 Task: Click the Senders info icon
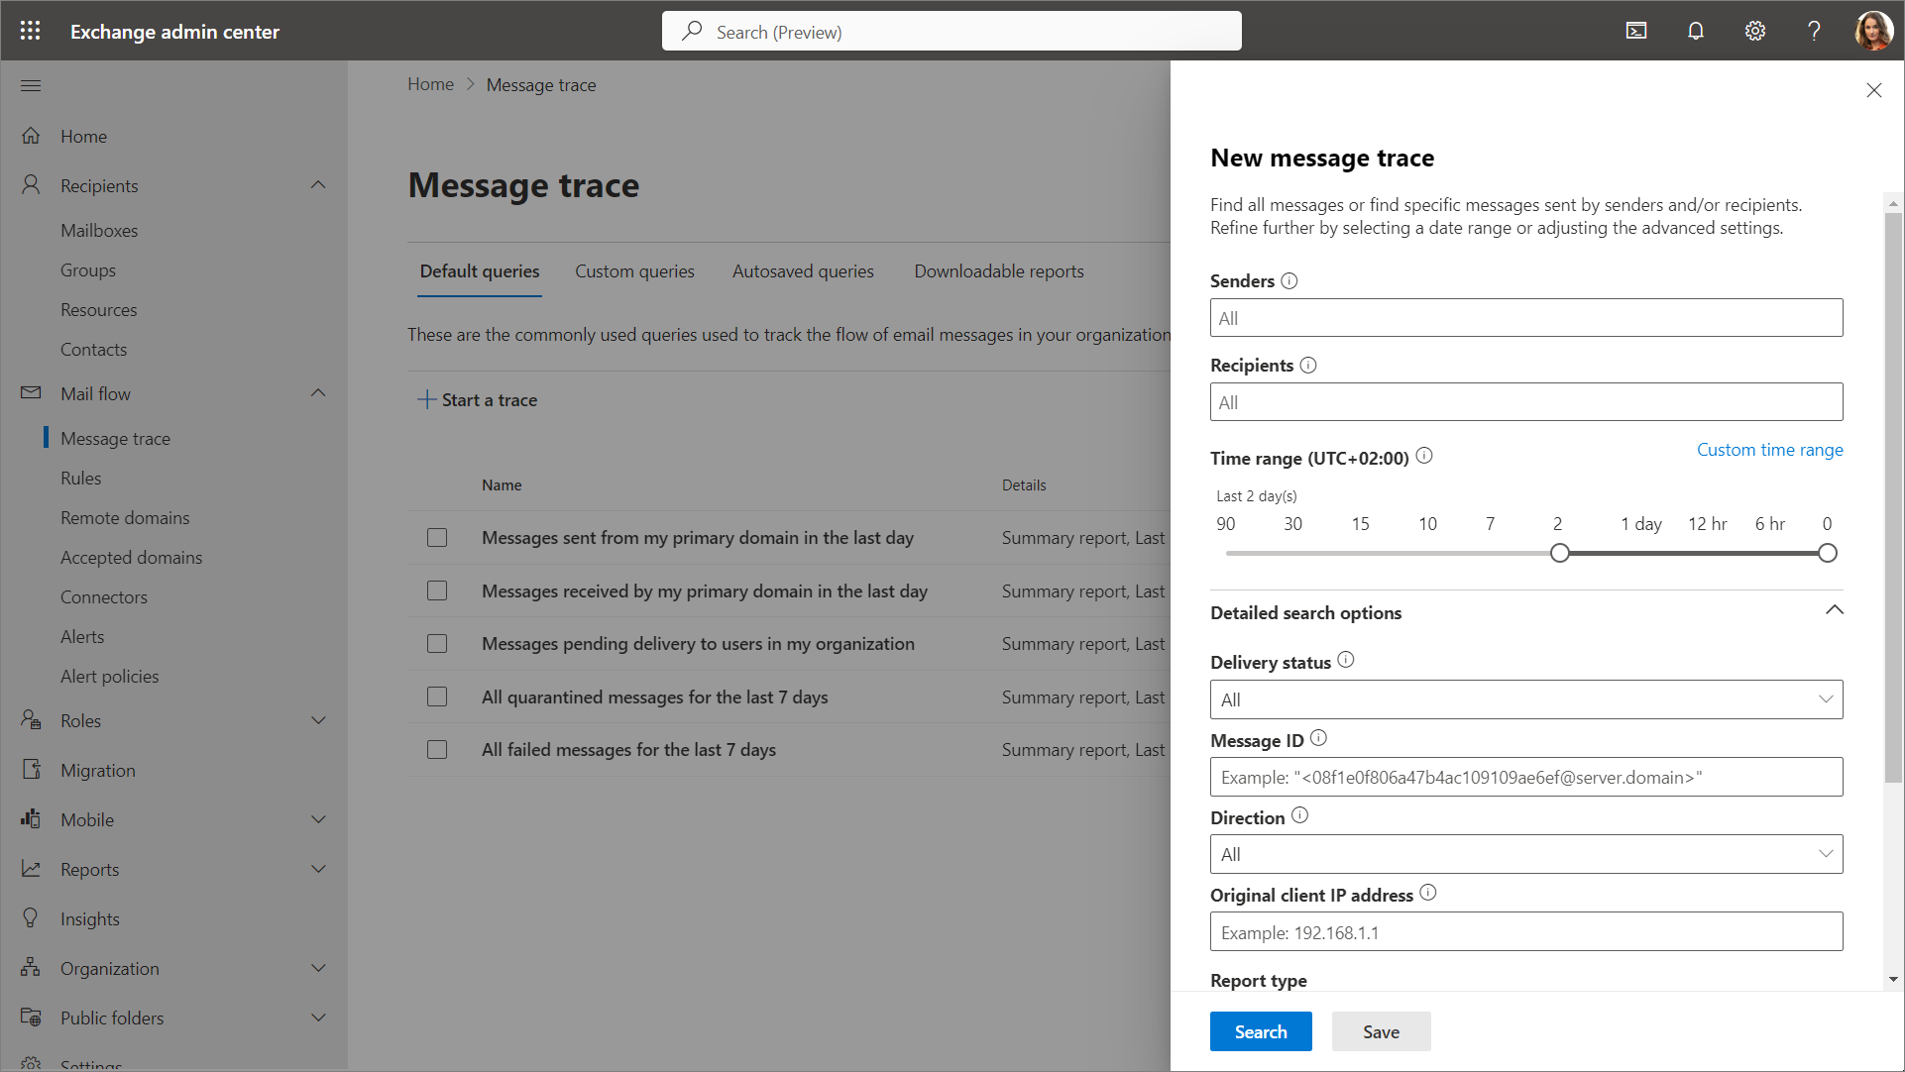coord(1289,281)
